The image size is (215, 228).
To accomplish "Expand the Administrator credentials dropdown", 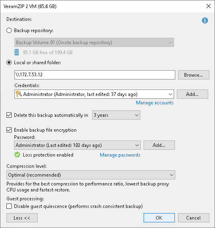I will pos(94,94).
